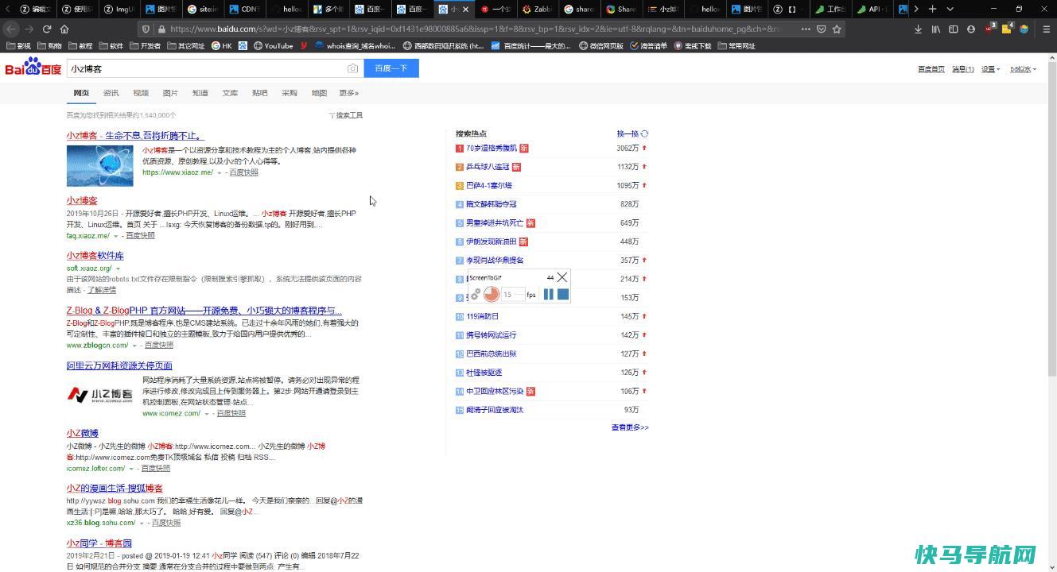Open 百度快照 for faq.xiaoz.me result
Screen dimensions: 1057x572
tap(140, 236)
